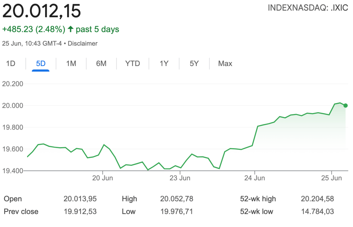Click the current price dot on chart
The height and width of the screenshot is (227, 353).
point(346,106)
